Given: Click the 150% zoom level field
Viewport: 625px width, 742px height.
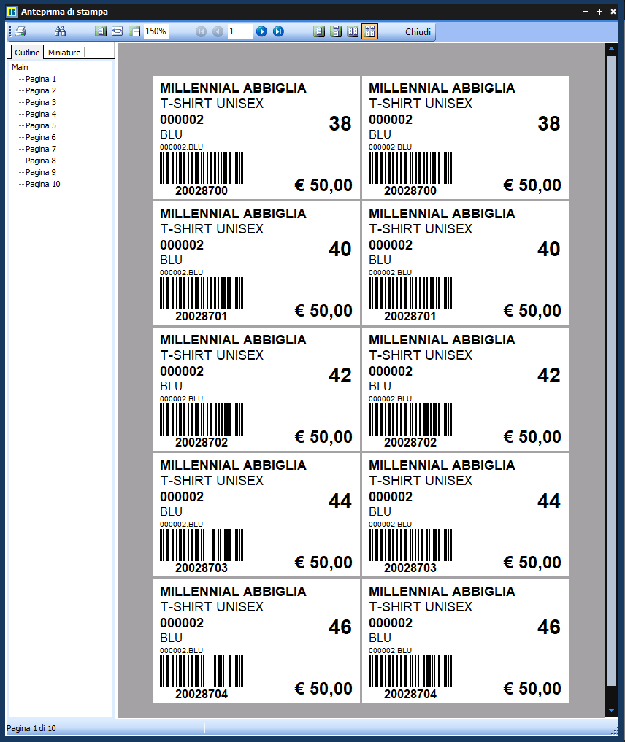Looking at the screenshot, I should (x=156, y=31).
